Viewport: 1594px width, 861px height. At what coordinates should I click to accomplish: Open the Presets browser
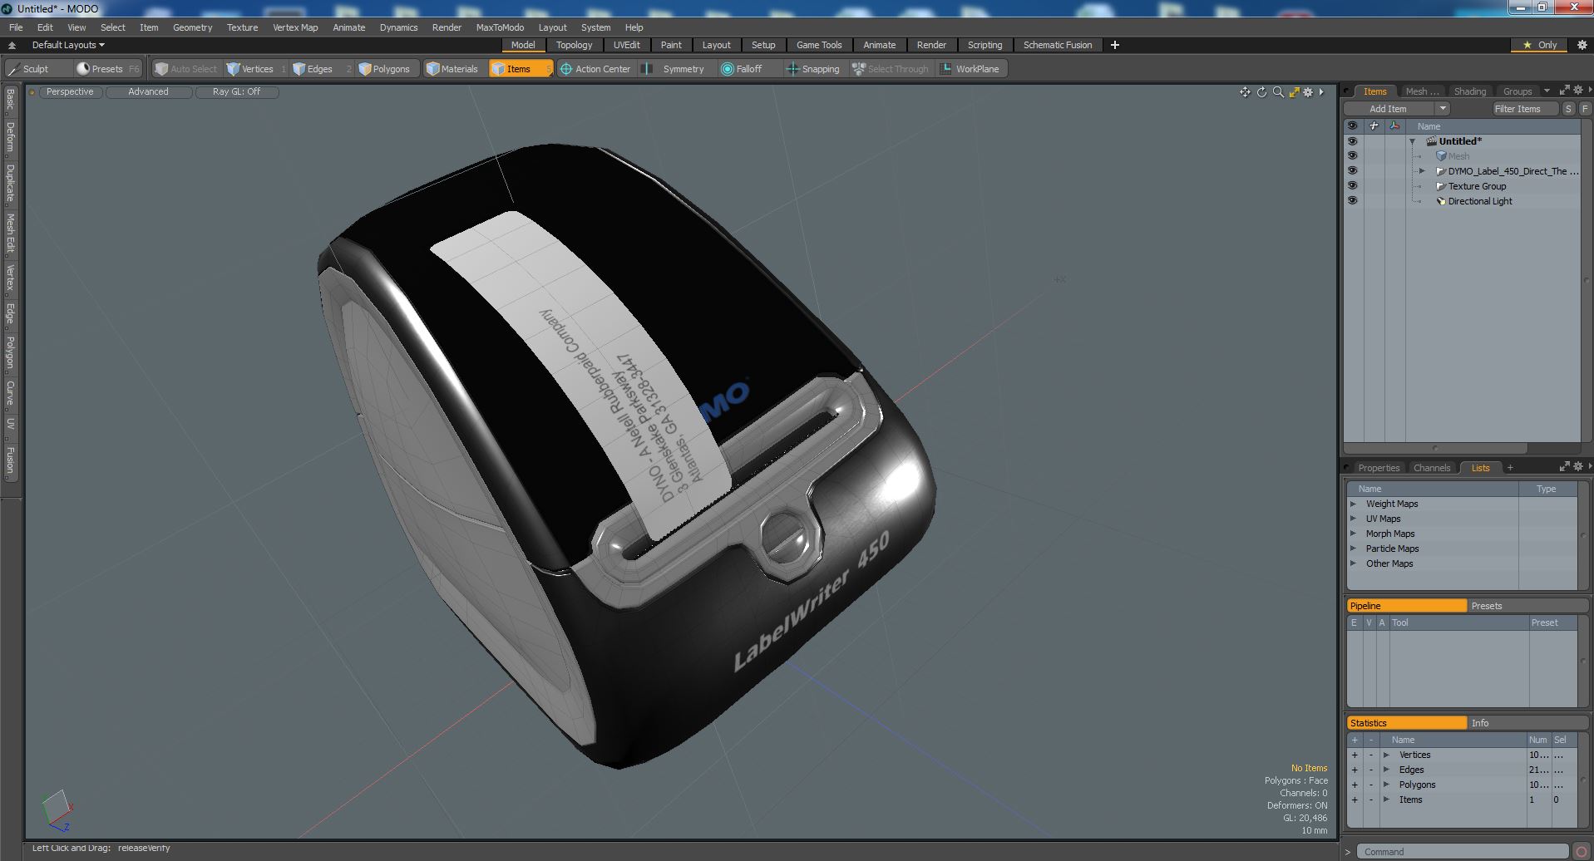pos(106,69)
